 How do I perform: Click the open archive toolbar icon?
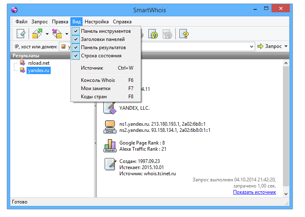tap(37, 34)
